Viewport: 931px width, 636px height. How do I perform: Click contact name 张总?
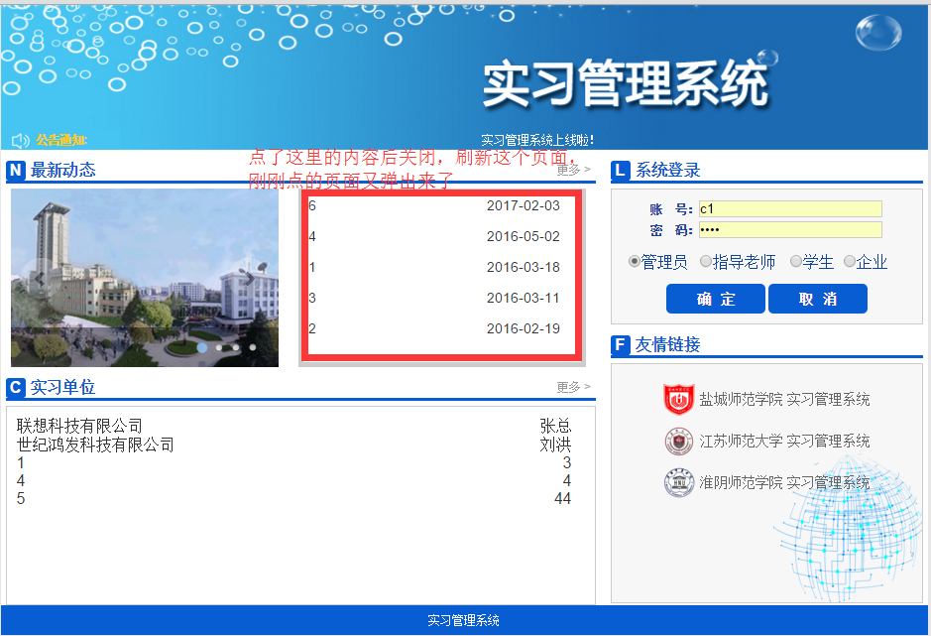point(556,426)
